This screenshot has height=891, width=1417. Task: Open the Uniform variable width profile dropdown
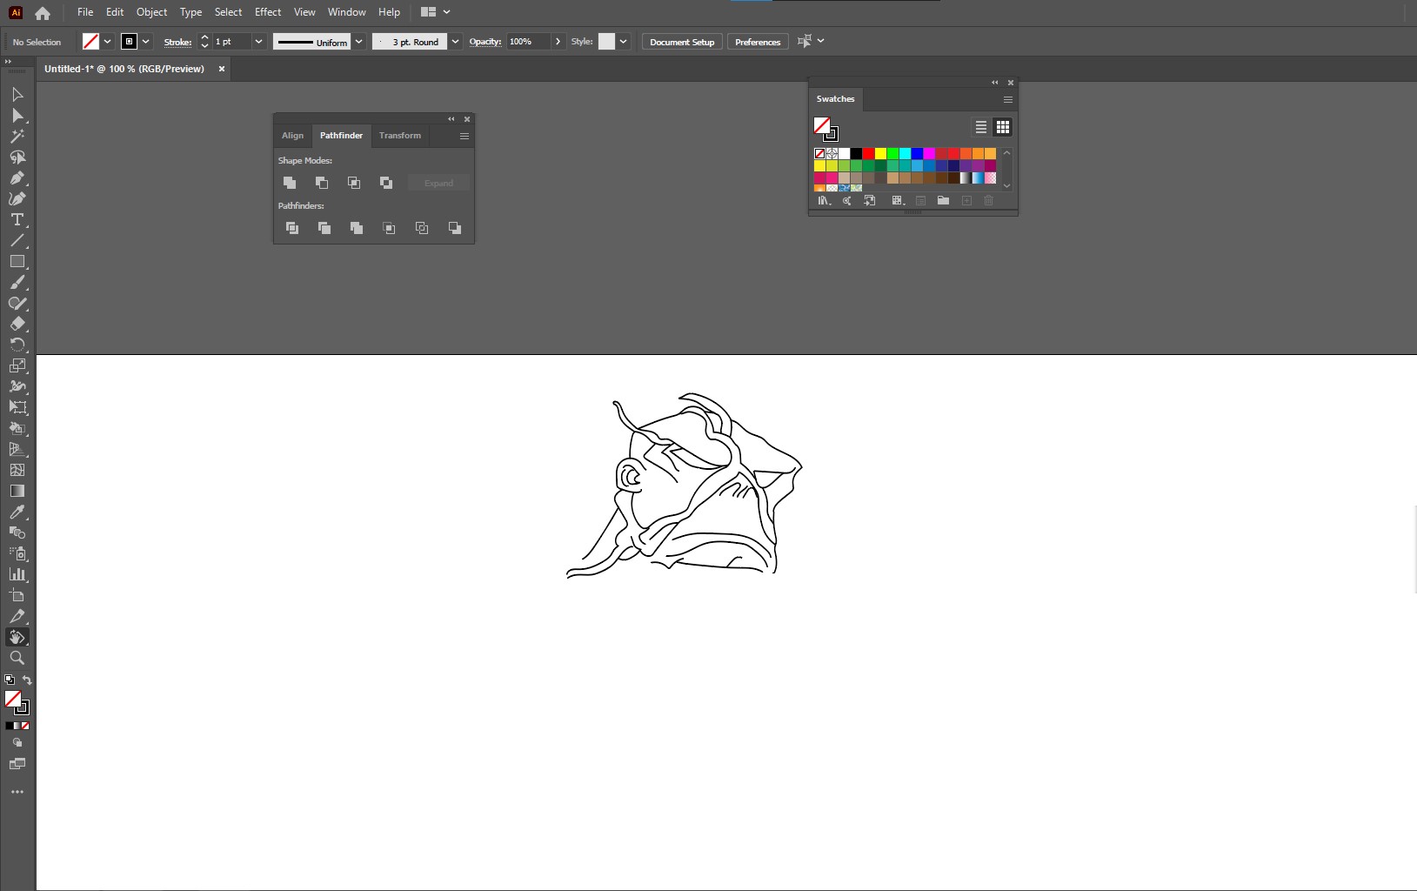click(x=358, y=42)
